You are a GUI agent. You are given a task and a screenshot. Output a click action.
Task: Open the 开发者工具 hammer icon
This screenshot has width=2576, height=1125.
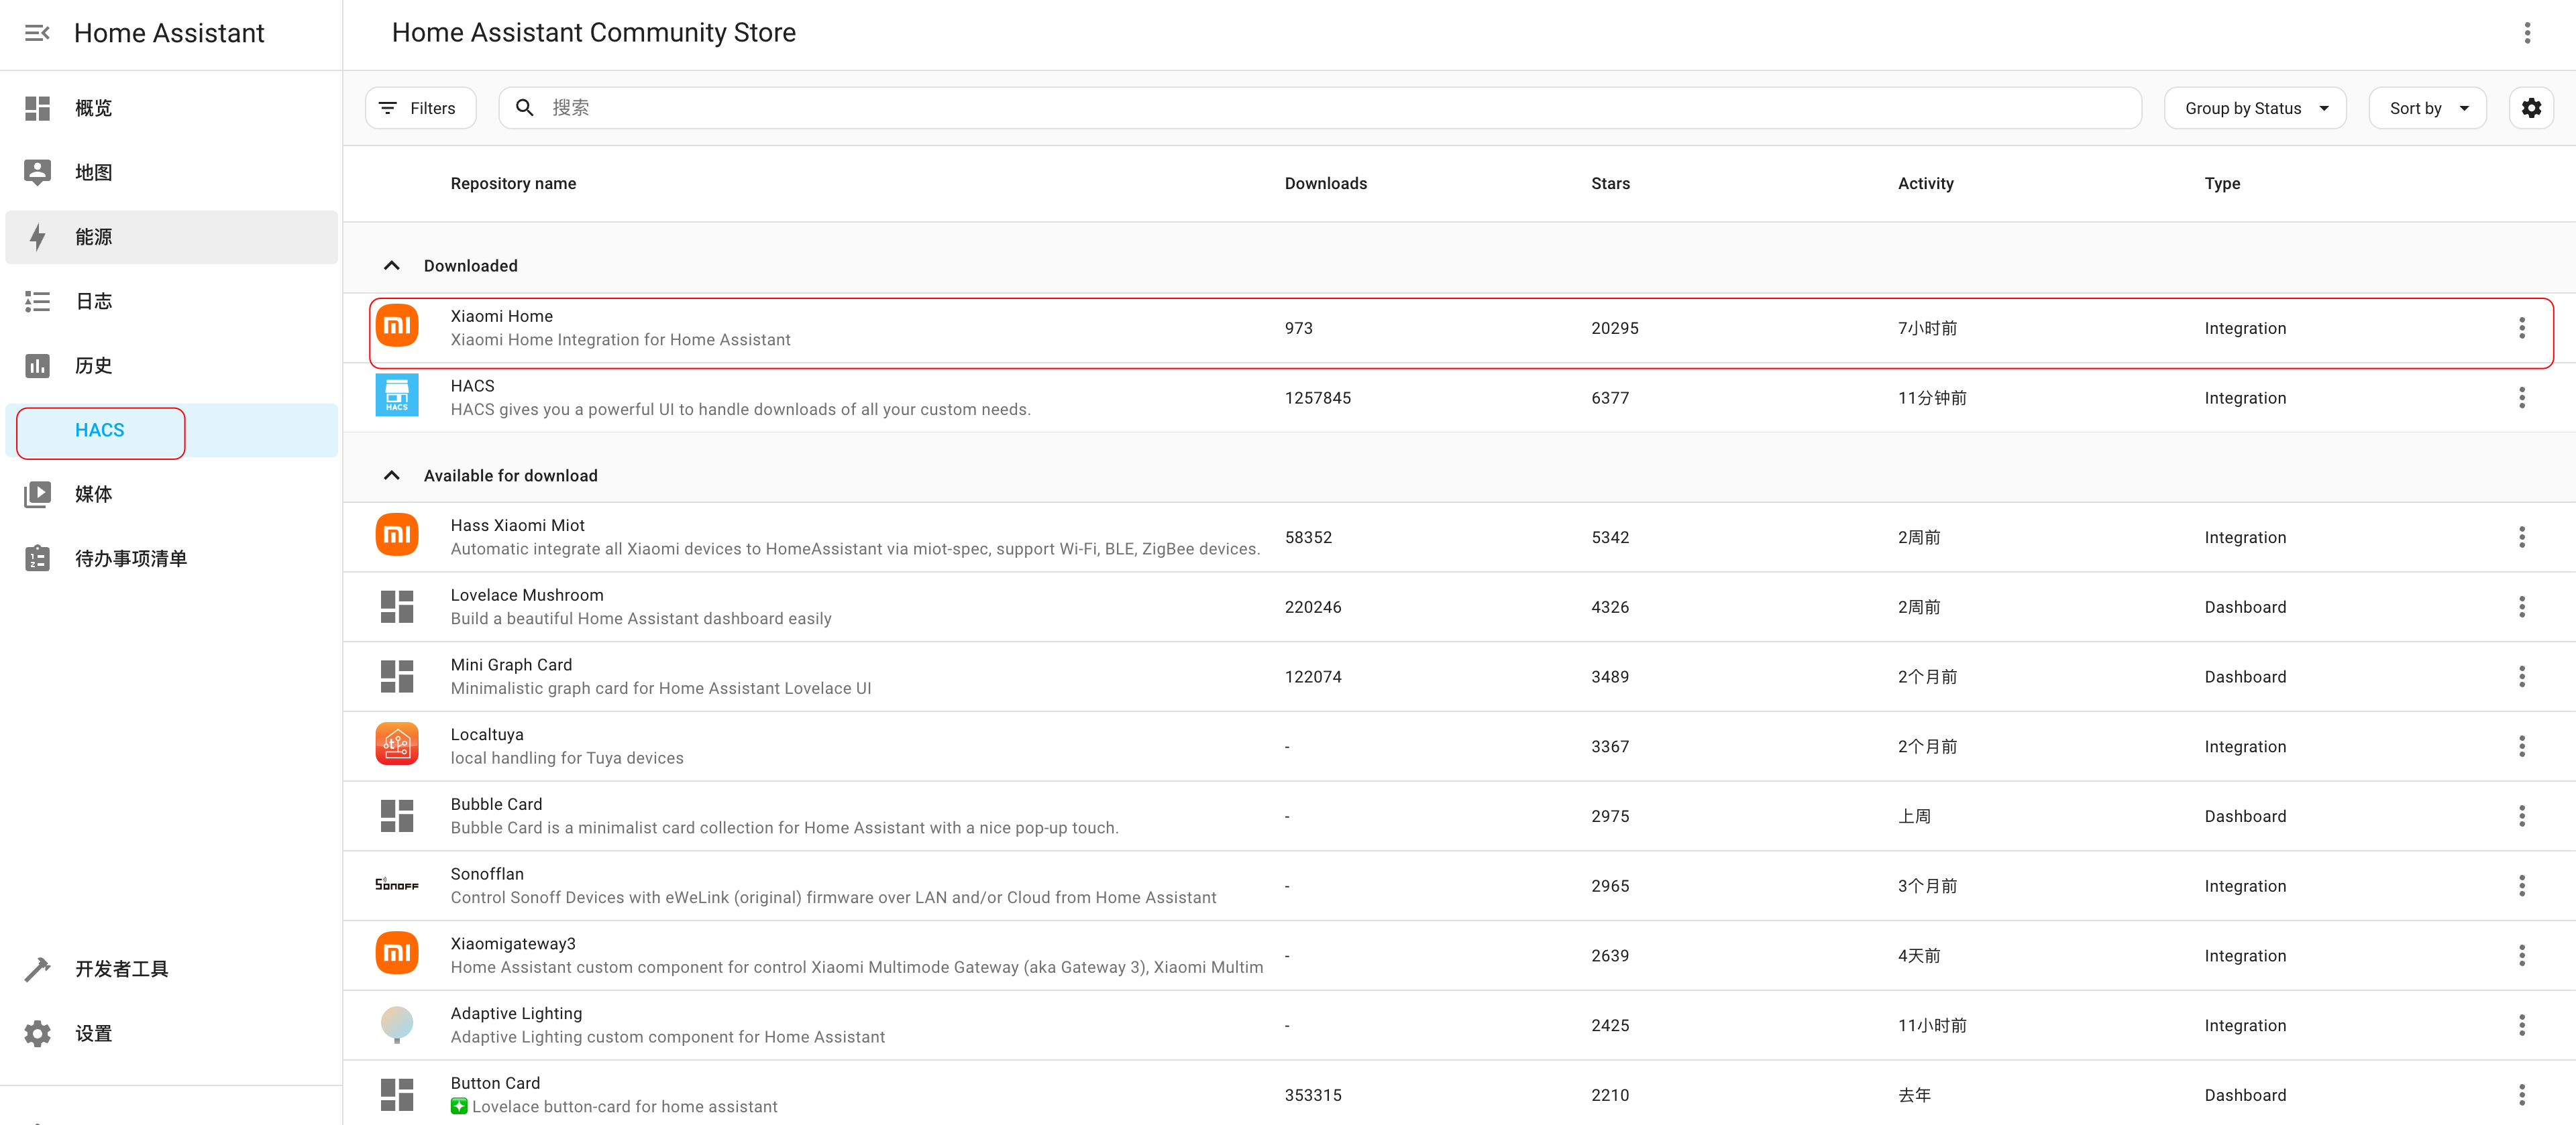(37, 969)
